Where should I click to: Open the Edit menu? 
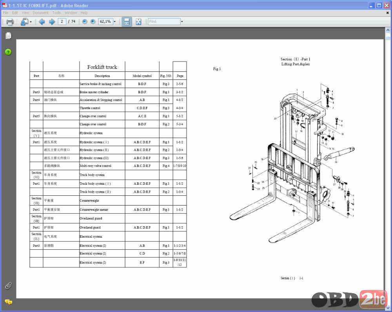click(15, 13)
